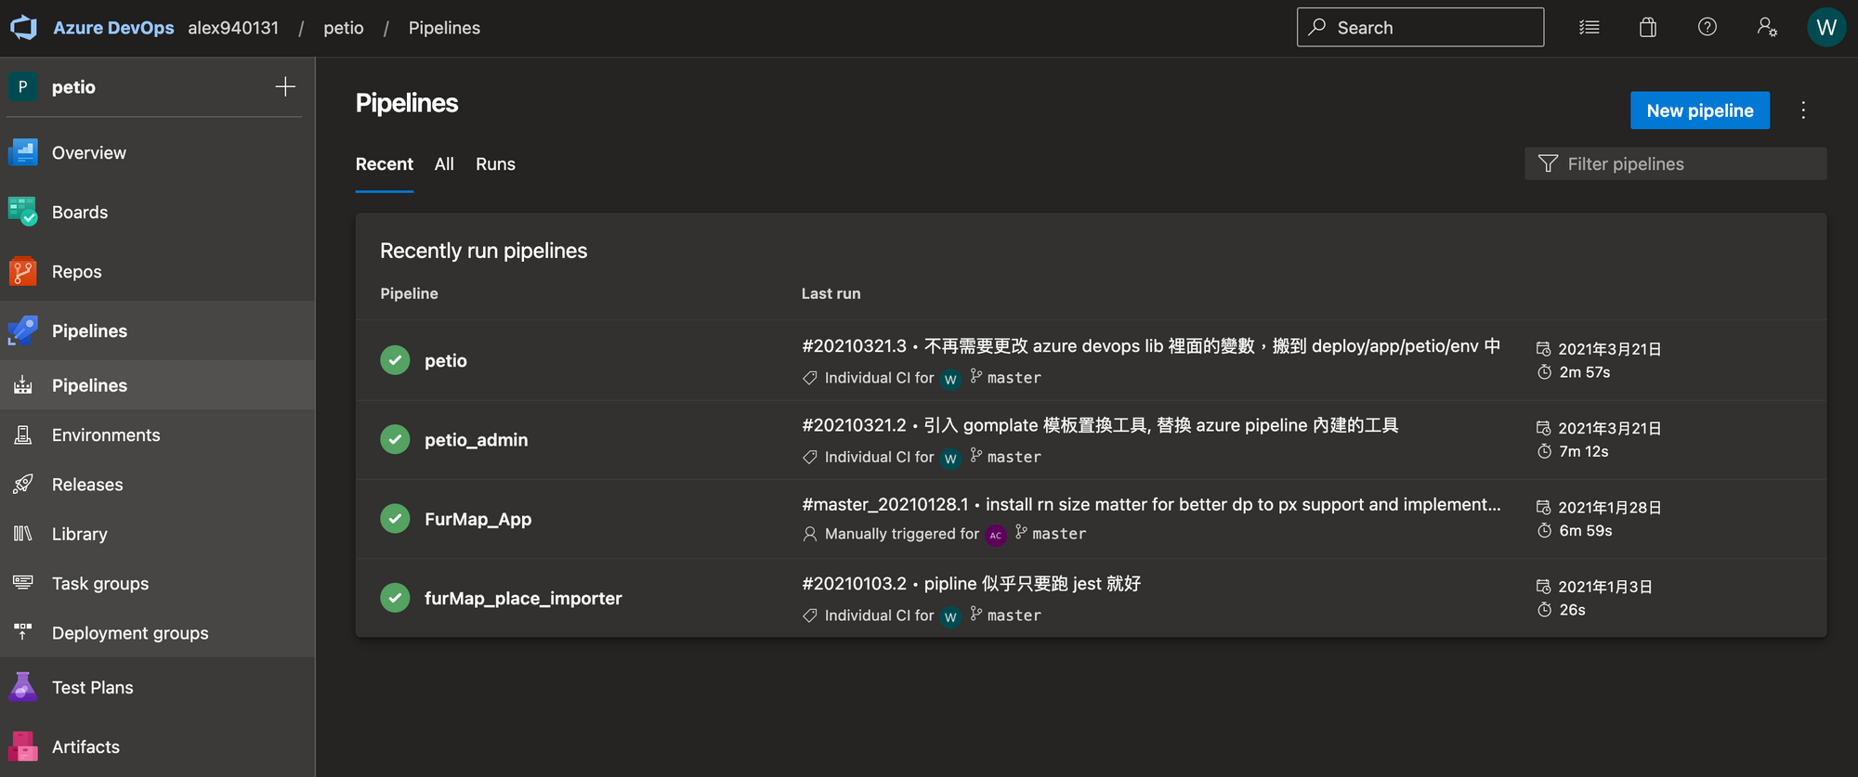This screenshot has width=1858, height=777.
Task: Open Test Plans in the sidebar
Action: (158, 687)
